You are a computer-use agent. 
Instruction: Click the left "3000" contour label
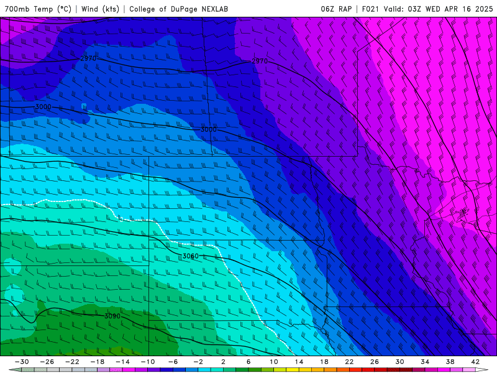(43, 107)
